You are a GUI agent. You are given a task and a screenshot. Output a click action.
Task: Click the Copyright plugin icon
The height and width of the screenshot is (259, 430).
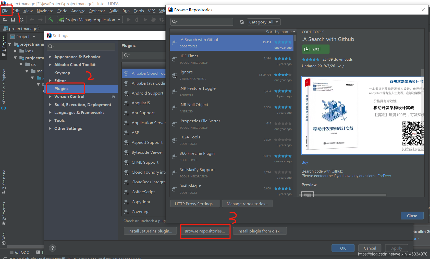pos(126,202)
